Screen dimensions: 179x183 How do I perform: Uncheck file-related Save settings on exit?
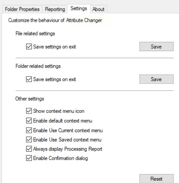tap(29, 47)
